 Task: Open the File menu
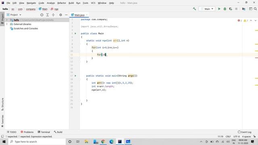point(8,3)
